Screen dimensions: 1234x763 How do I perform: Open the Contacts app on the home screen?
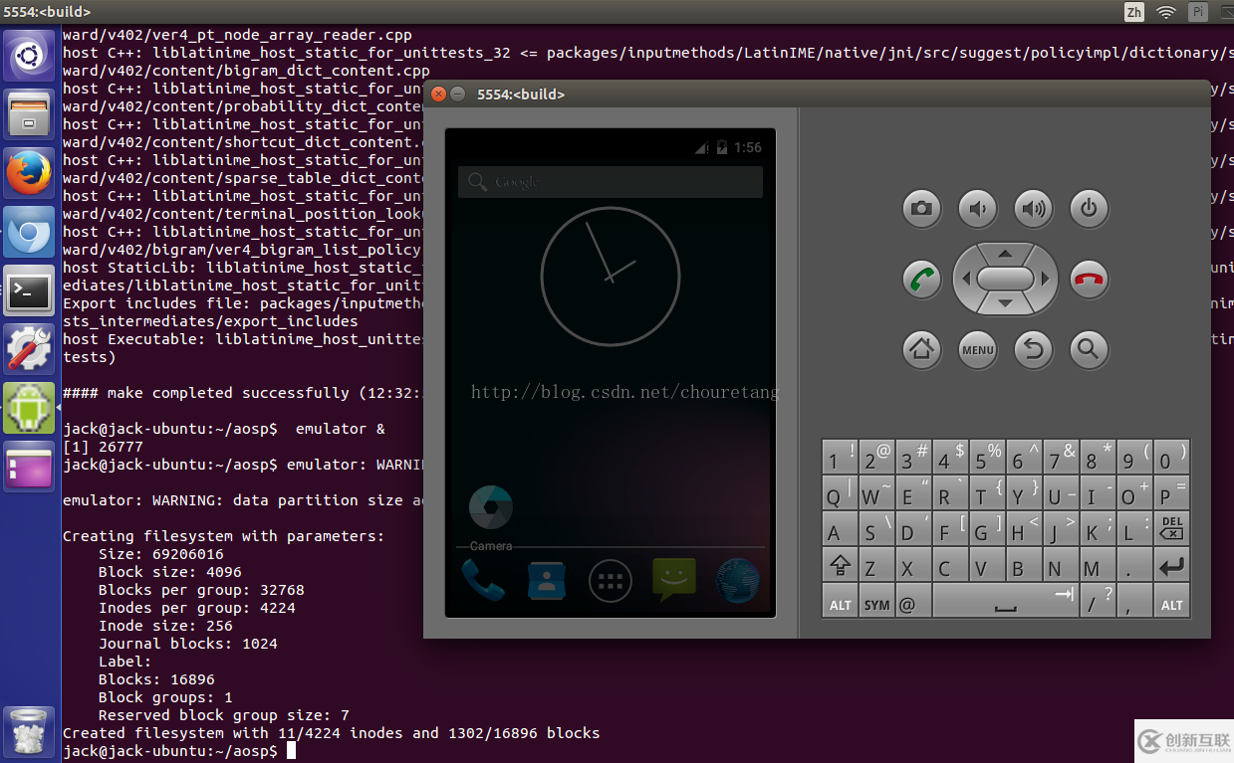(x=547, y=581)
